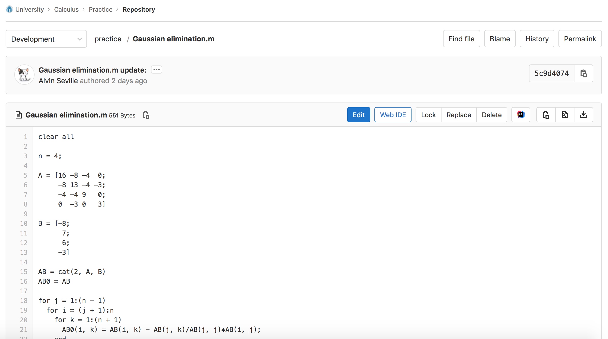Open the Web IDE
Screen dimensions: 608x339
pyautogui.click(x=393, y=115)
